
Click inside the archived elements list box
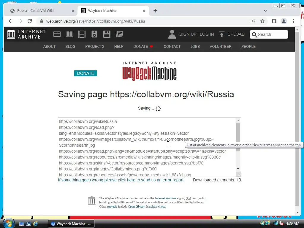pos(147,147)
